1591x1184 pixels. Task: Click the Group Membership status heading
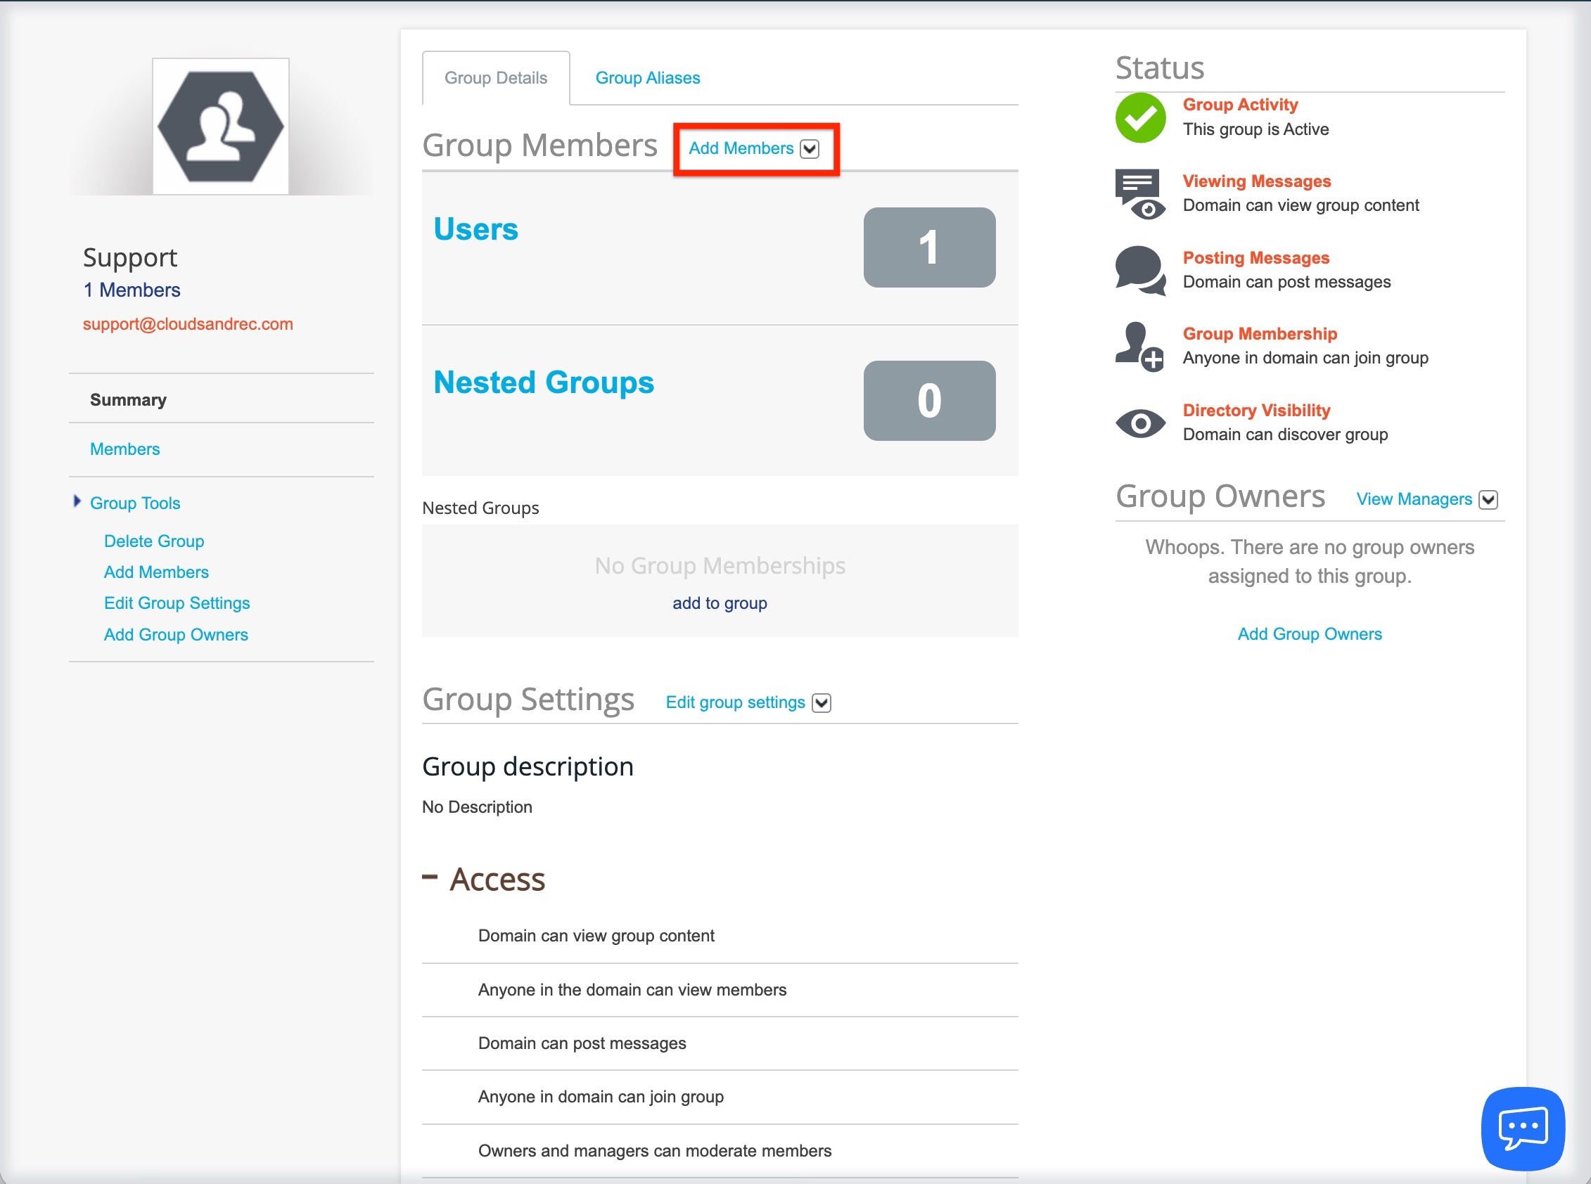click(x=1260, y=334)
